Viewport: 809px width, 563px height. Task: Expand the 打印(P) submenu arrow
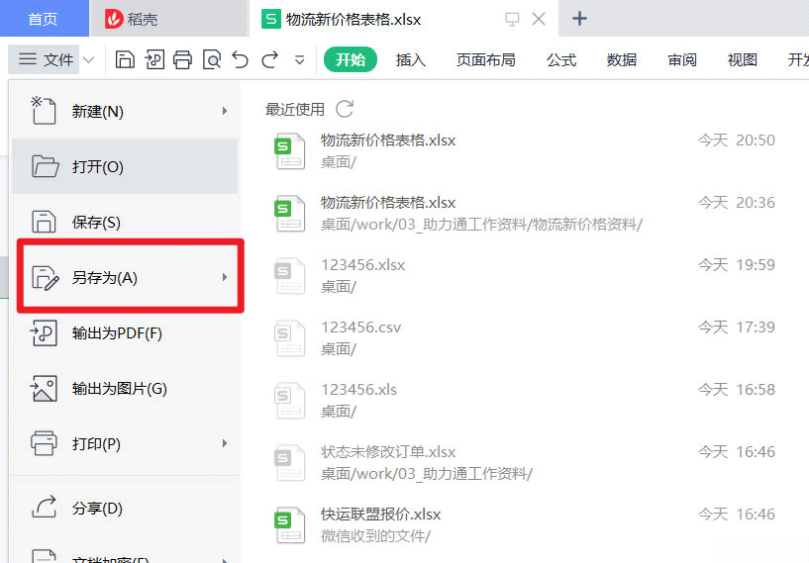click(x=225, y=443)
